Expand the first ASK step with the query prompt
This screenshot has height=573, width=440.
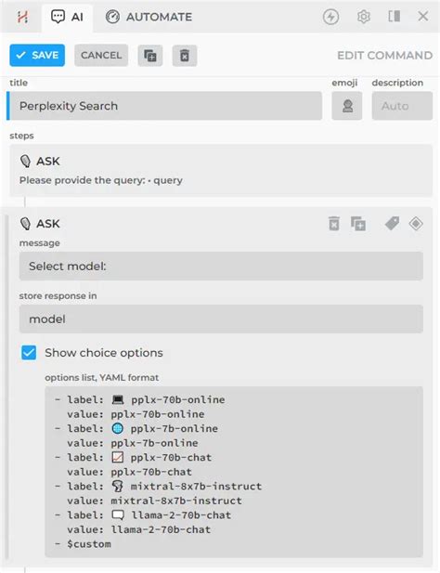pos(221,170)
